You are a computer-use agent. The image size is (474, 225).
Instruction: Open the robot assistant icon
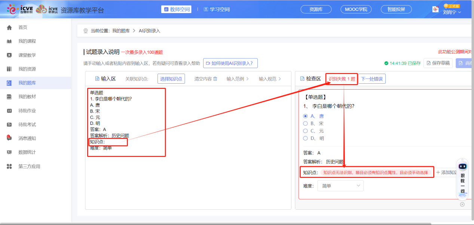point(463,167)
